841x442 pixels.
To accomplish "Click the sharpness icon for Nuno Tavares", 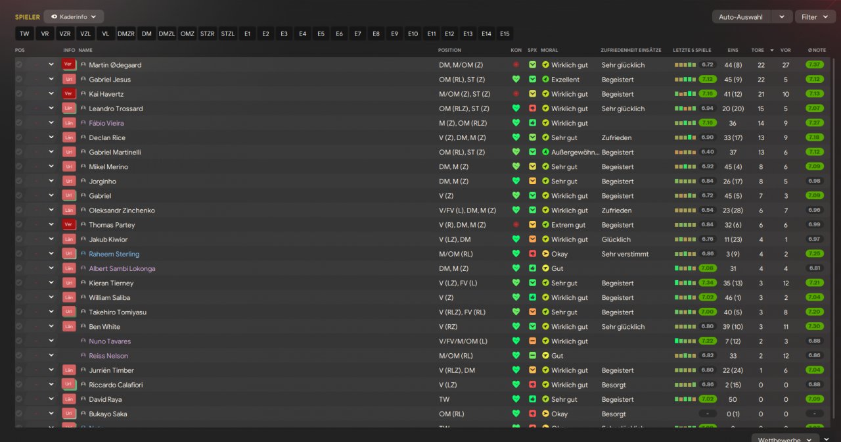I will point(532,341).
